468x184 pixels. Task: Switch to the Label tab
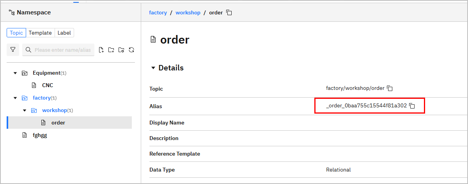point(64,33)
